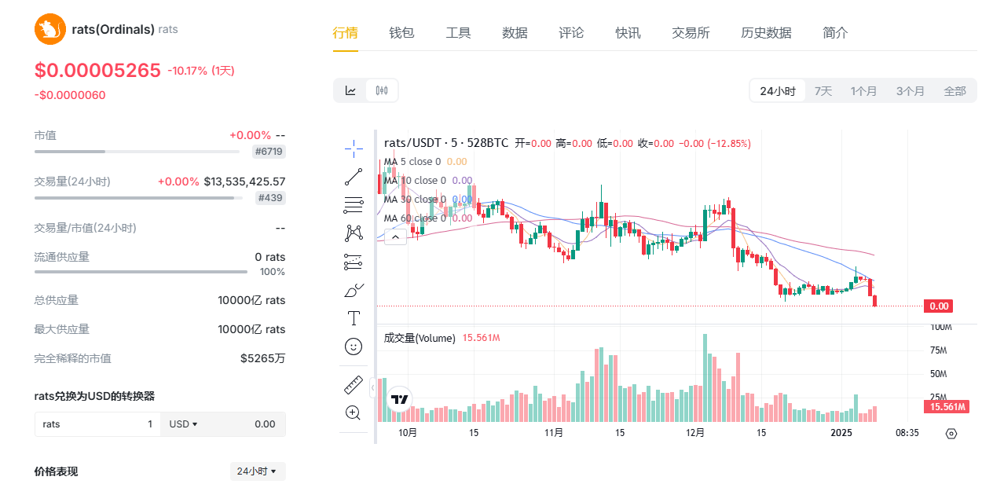Open the Fibonacci retracement tool
This screenshot has height=495, width=993.
354,205
